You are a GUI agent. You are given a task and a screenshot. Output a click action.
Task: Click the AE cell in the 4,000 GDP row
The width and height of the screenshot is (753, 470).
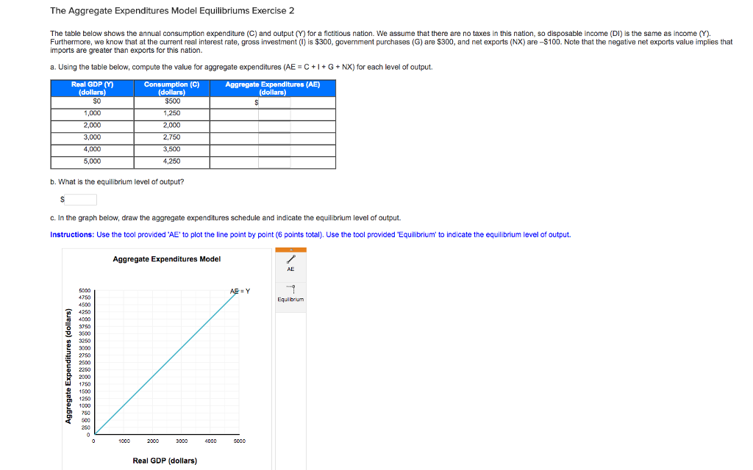276,150
